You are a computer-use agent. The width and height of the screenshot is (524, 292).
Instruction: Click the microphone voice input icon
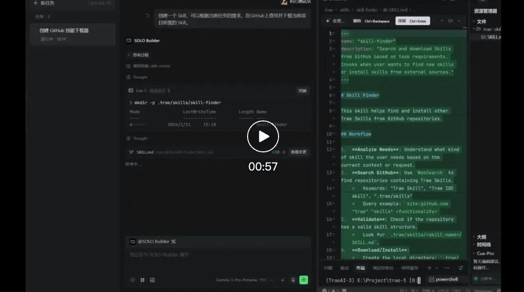click(x=293, y=280)
